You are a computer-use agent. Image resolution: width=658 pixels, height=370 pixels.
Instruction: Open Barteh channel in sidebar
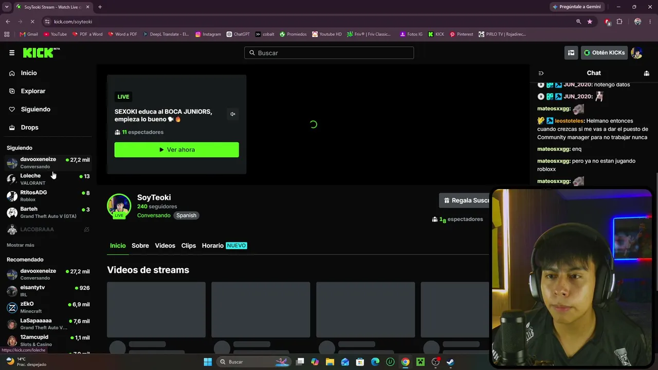tap(48, 212)
